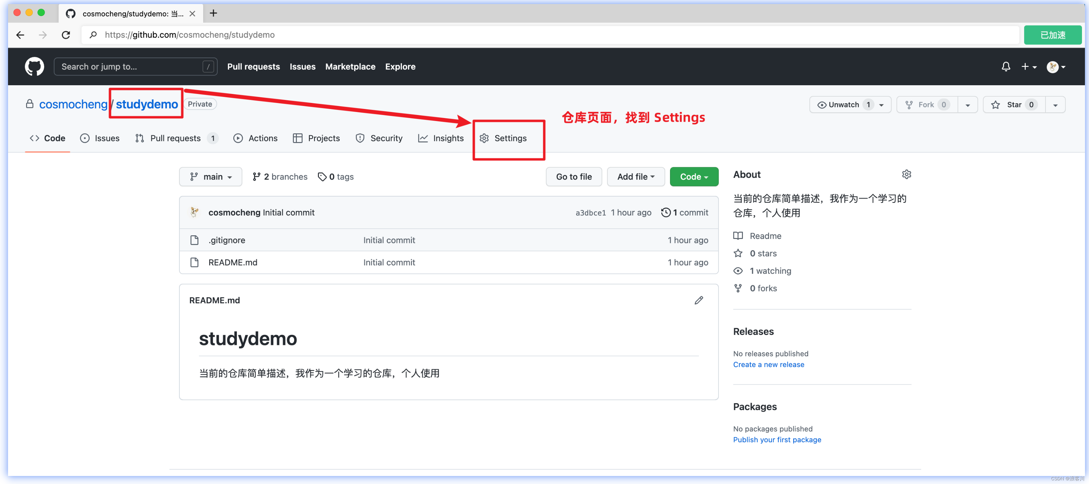Open Pull requests in the top navigation

(253, 66)
